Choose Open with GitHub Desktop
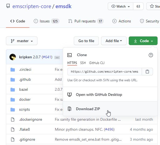Viewport: 160px width, 145px height. [x=110, y=95]
